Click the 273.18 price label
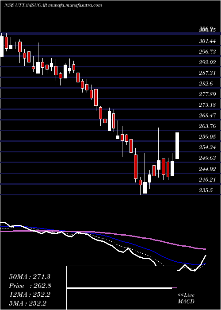This screenshot has height=310, width=221. click(207, 105)
